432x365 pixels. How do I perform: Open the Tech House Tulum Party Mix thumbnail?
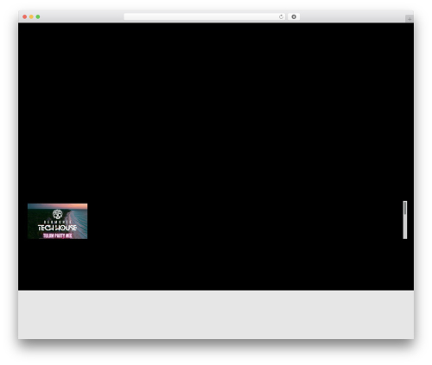point(58,221)
